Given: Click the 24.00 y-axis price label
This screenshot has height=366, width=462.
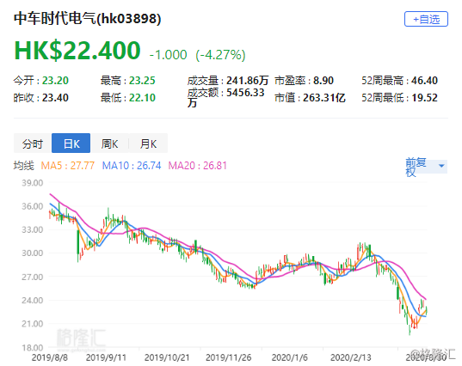Looking at the screenshot, I should tap(33, 301).
